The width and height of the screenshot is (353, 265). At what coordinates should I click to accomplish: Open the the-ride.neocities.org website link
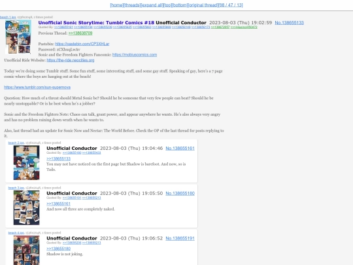pos(71,60)
